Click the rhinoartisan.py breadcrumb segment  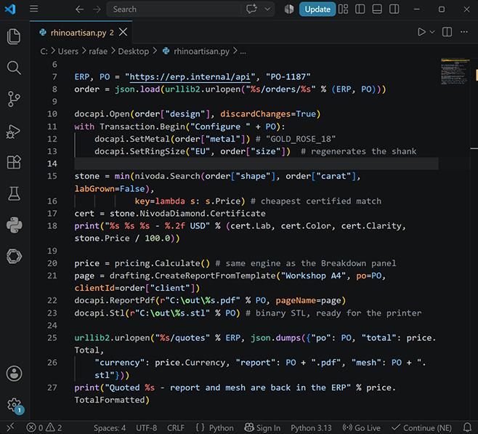[201, 51]
